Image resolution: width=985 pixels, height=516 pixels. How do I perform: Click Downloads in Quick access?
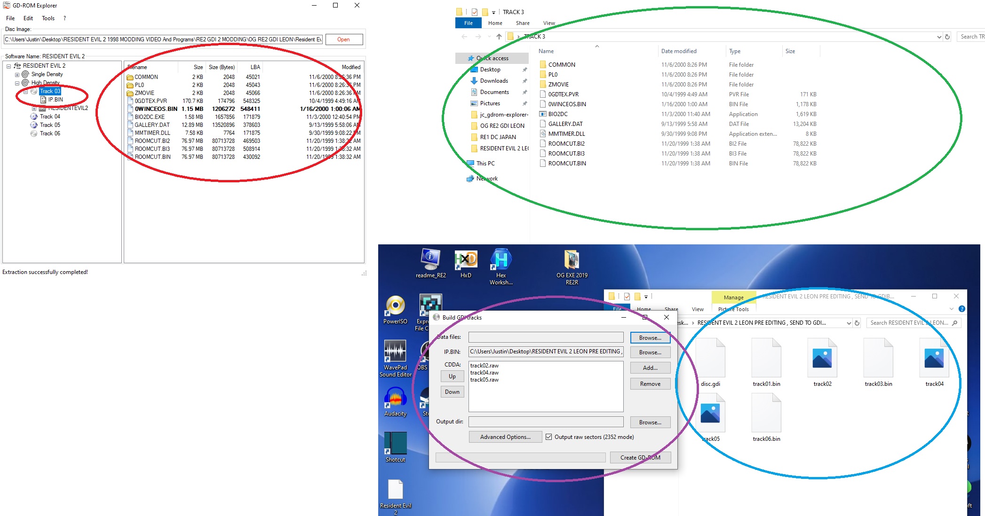pyautogui.click(x=494, y=81)
